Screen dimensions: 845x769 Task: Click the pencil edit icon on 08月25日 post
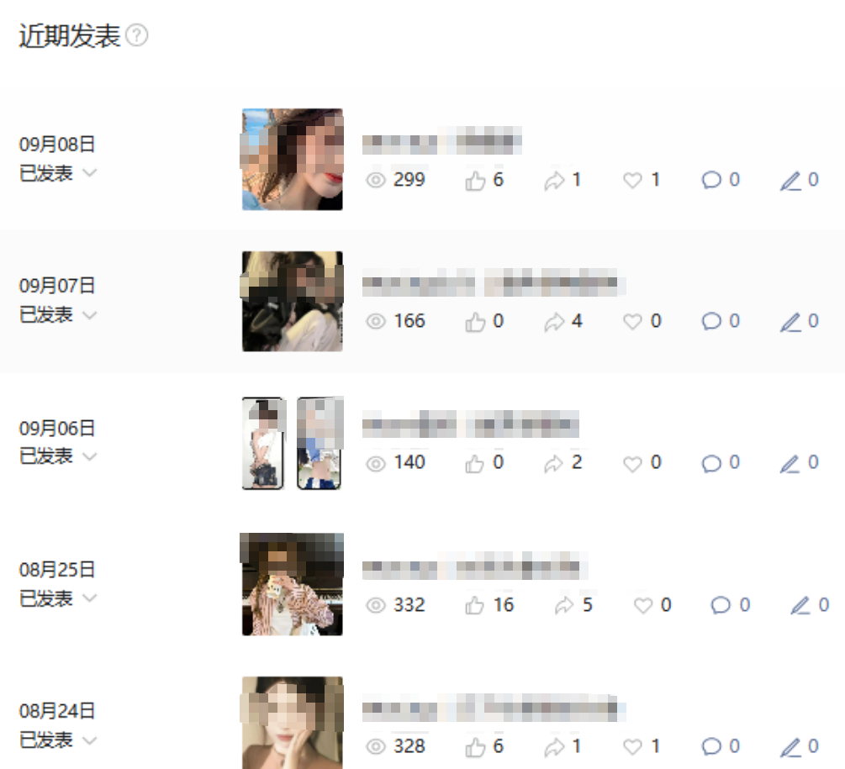[800, 605]
